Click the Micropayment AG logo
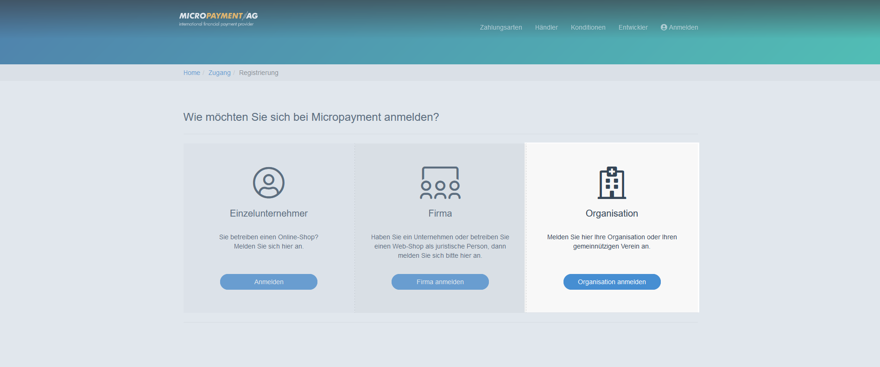 coord(218,19)
